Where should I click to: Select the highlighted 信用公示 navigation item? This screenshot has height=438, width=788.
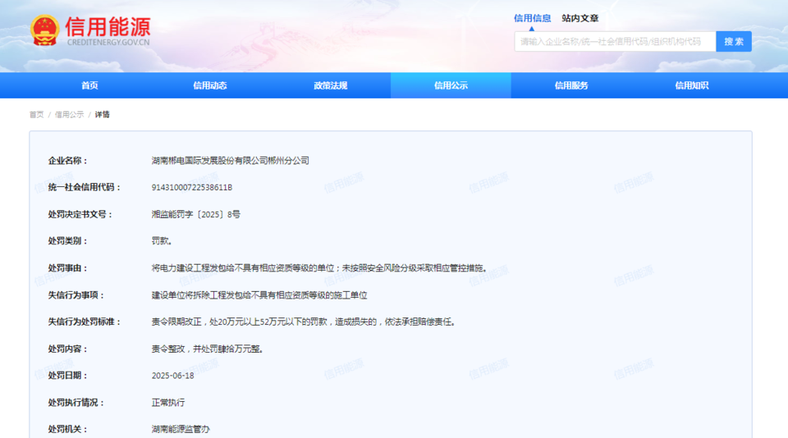[451, 85]
